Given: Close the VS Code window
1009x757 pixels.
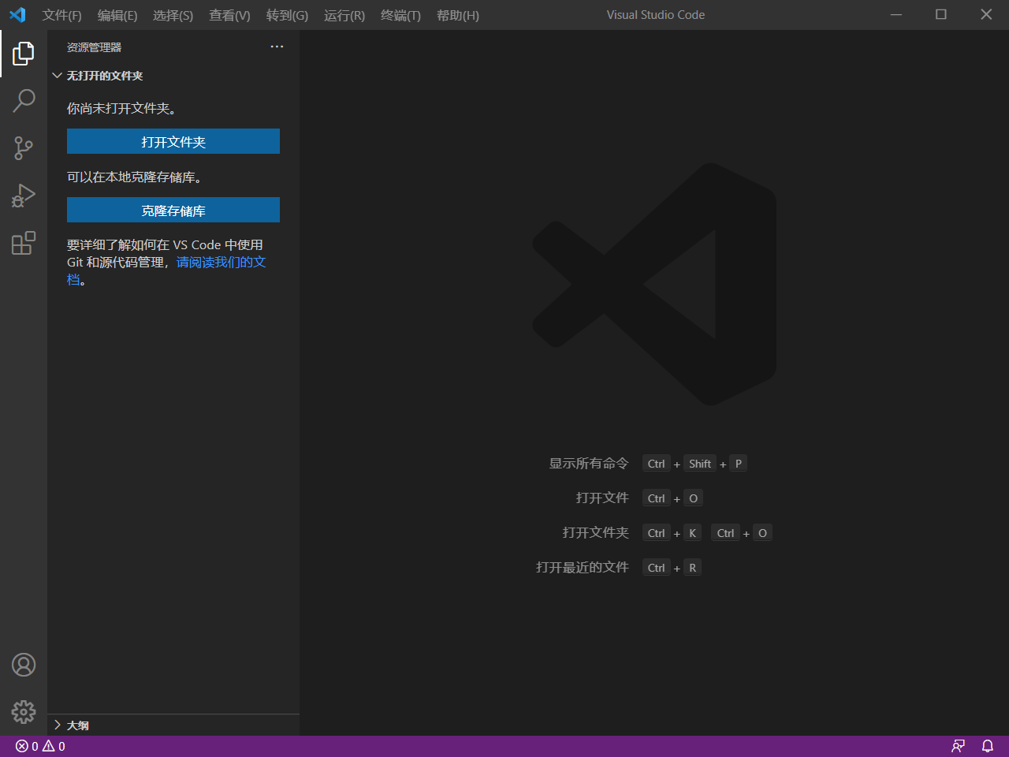Looking at the screenshot, I should point(986,14).
